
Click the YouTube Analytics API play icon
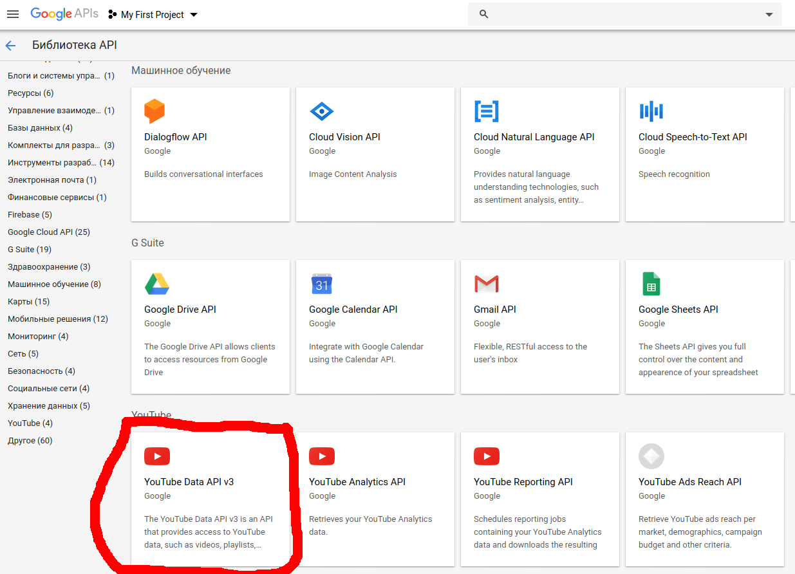pos(322,456)
